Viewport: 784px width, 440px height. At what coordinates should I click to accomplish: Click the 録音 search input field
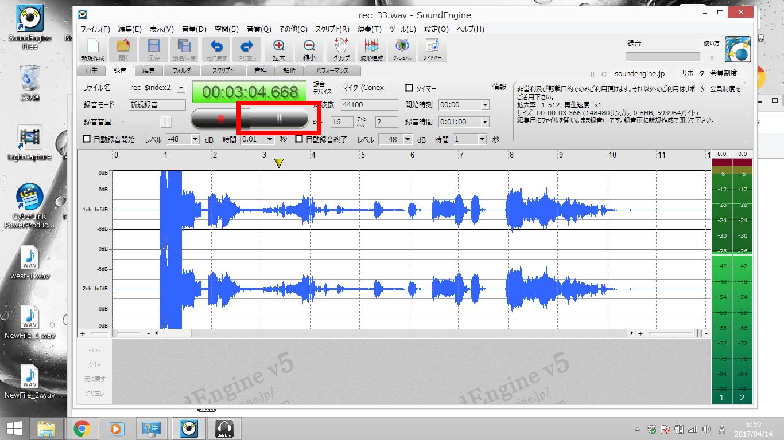pyautogui.click(x=662, y=44)
